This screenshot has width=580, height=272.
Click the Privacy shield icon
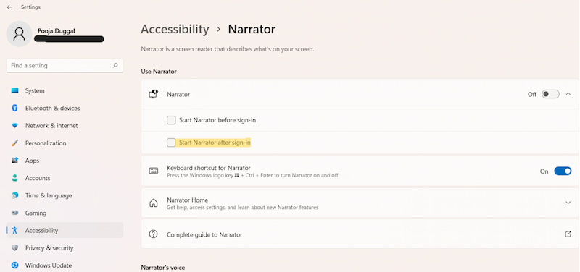[14, 247]
